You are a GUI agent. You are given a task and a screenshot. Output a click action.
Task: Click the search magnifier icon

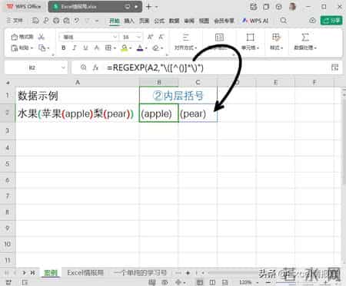pos(283,21)
